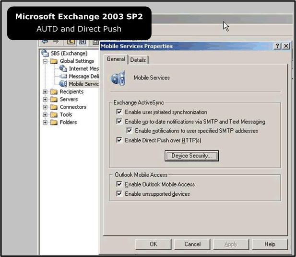Select the Global Settings label
Screen dimensions: 296x257
coord(77,61)
